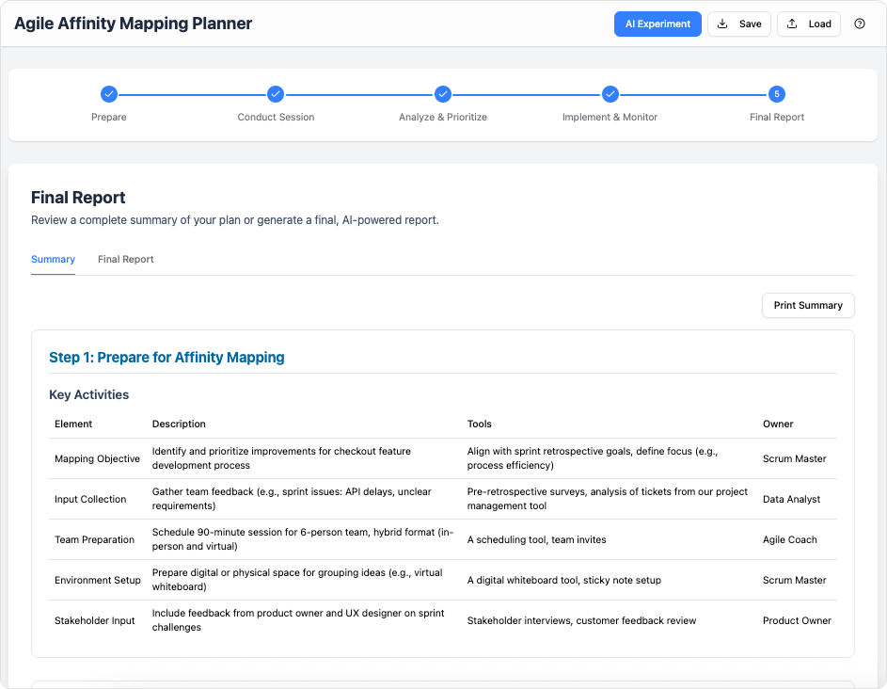Click the Description column header
The image size is (887, 689).
(179, 425)
